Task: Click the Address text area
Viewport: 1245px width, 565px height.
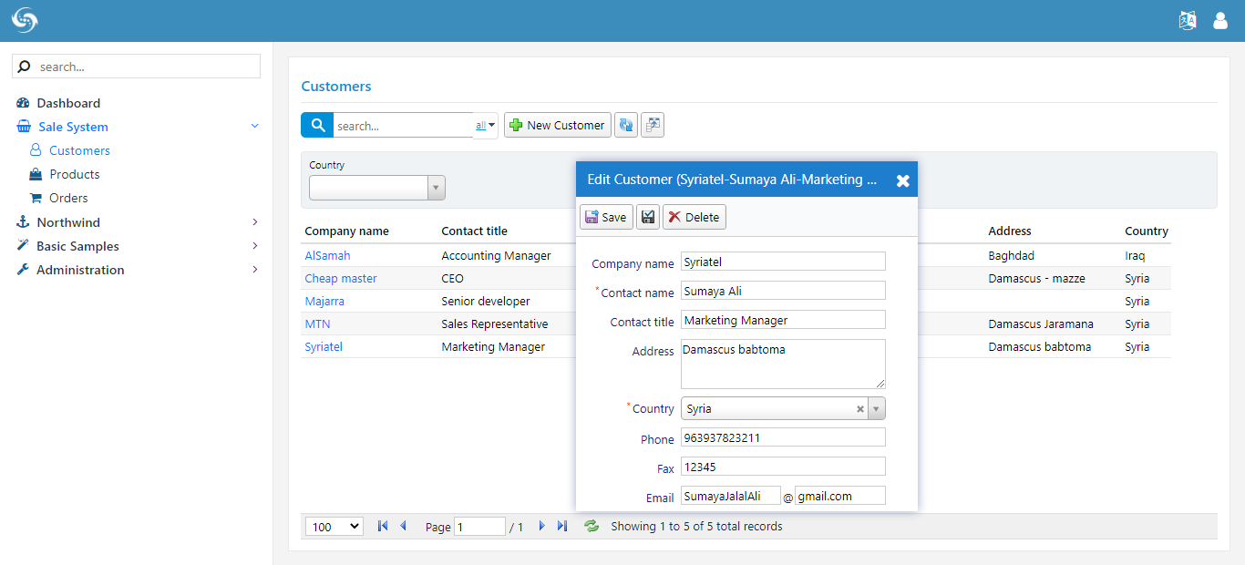Action: [783, 365]
